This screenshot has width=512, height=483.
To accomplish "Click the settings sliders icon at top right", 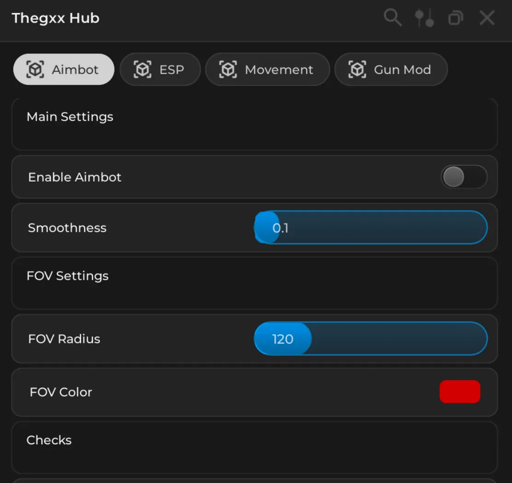I will tap(424, 18).
